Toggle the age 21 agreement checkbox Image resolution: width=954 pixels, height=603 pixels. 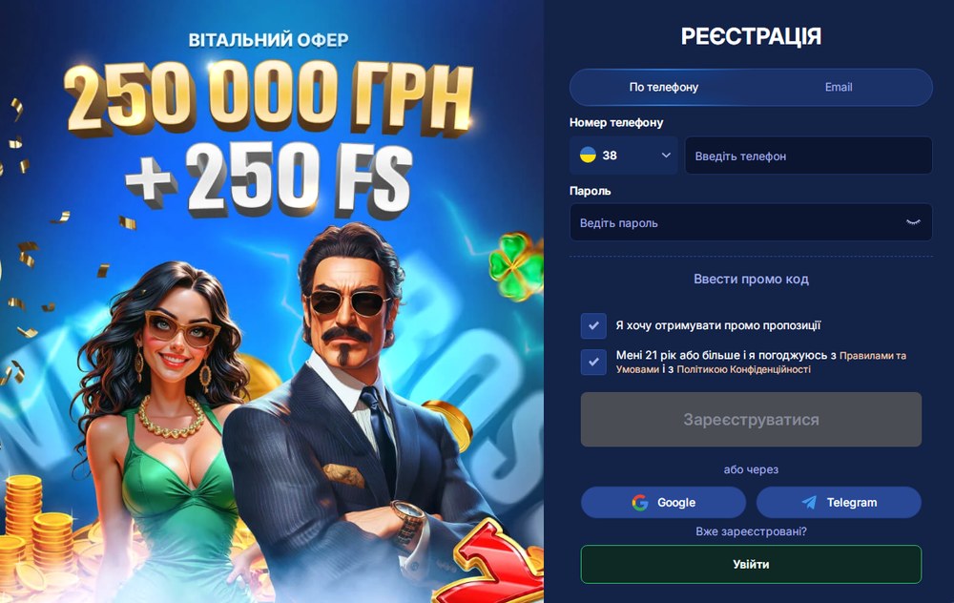point(593,362)
